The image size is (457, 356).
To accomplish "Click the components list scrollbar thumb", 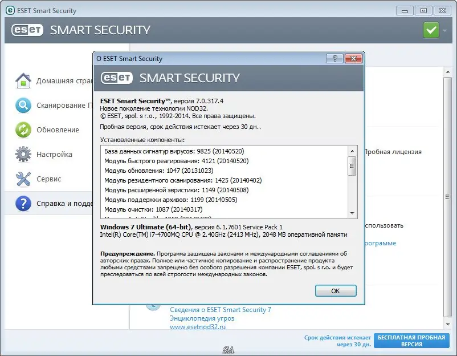I will click(x=352, y=166).
